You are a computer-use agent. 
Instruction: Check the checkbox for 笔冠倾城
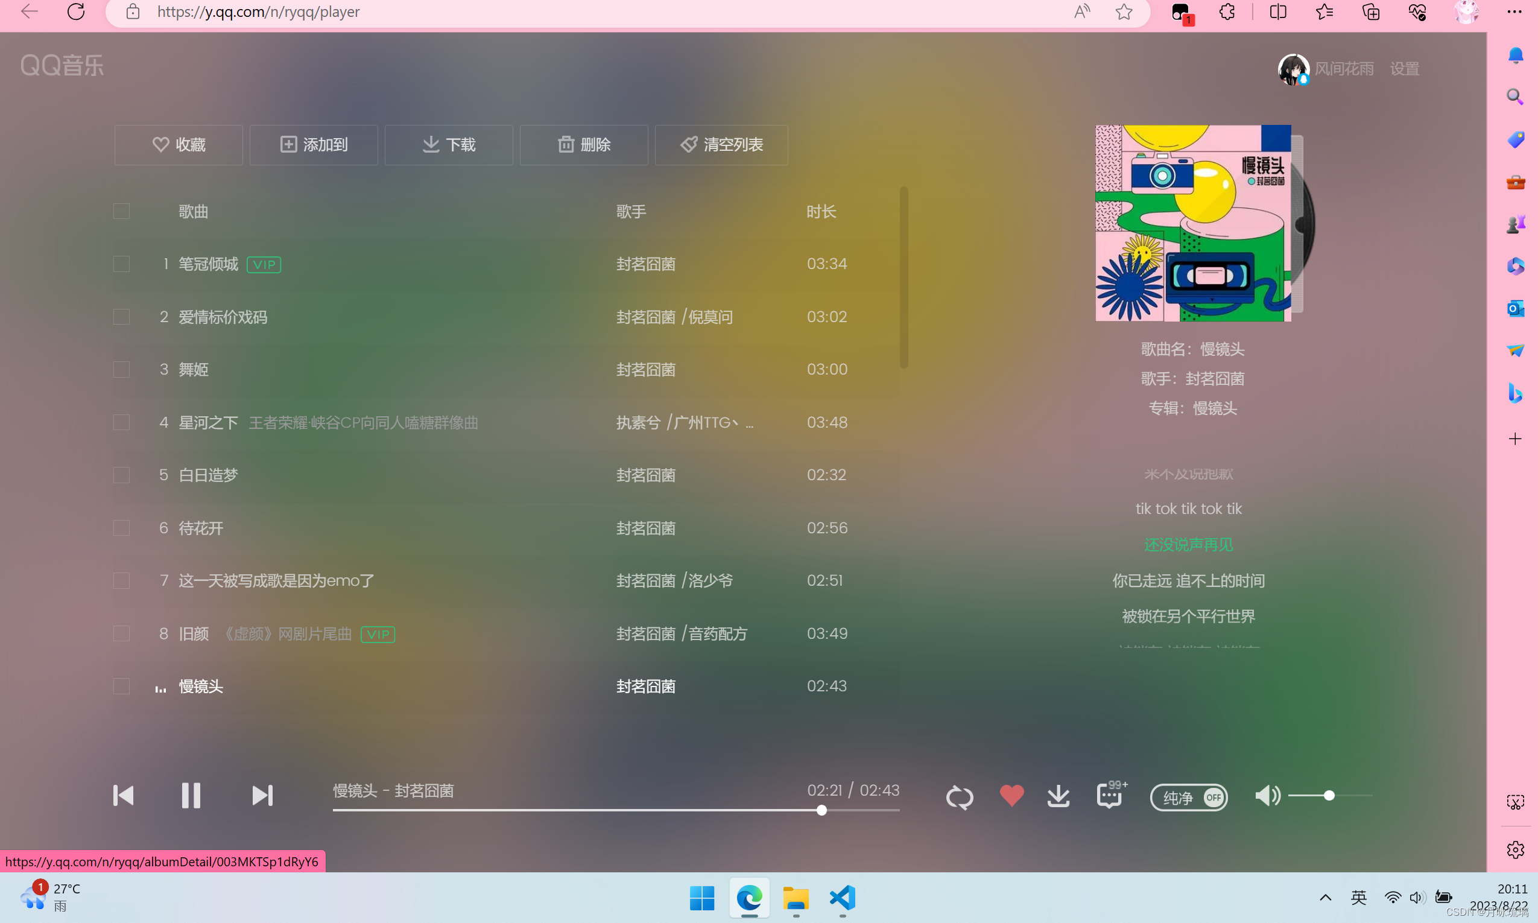[121, 264]
